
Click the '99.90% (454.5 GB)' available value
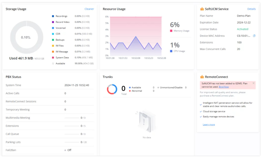pos(84,64)
